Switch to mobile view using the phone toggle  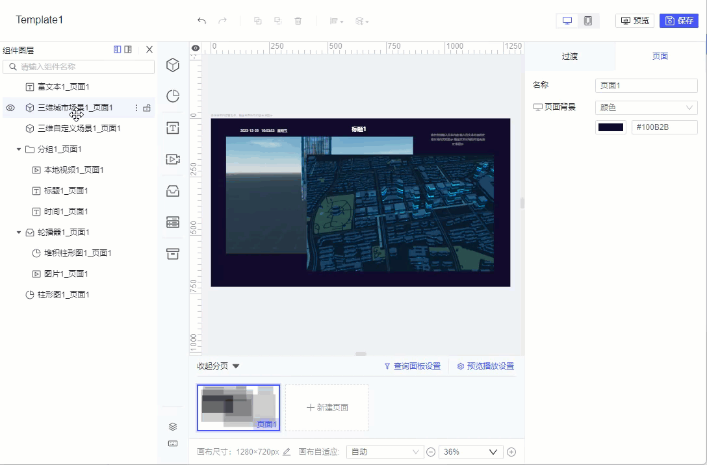pos(589,20)
